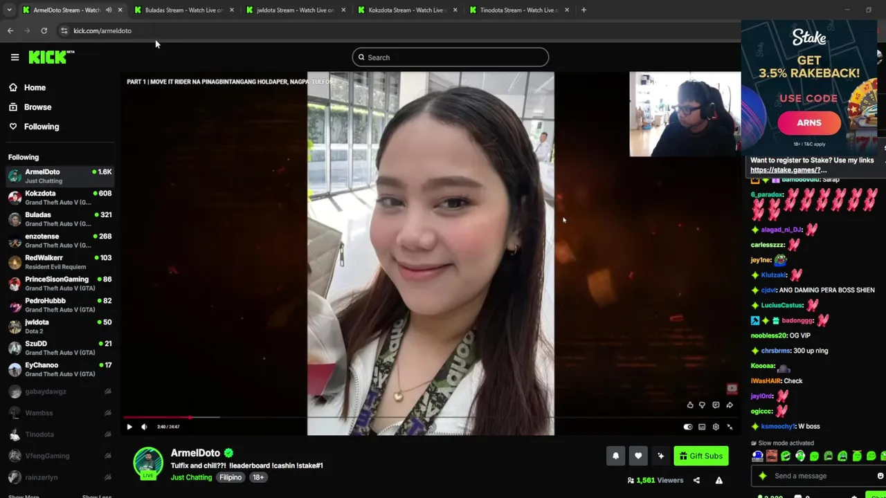Focus the Search box
Viewport: 886px width, 498px height.
[450, 57]
